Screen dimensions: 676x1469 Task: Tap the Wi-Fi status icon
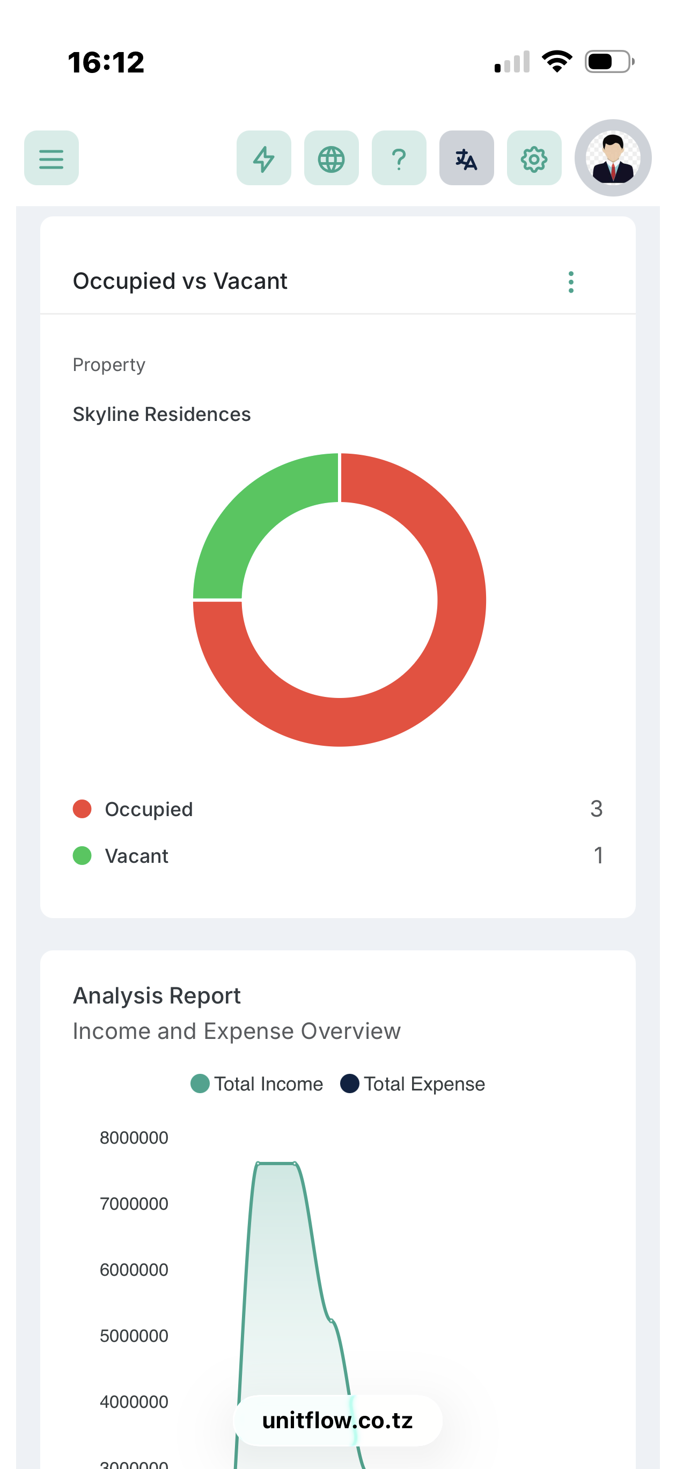(557, 62)
